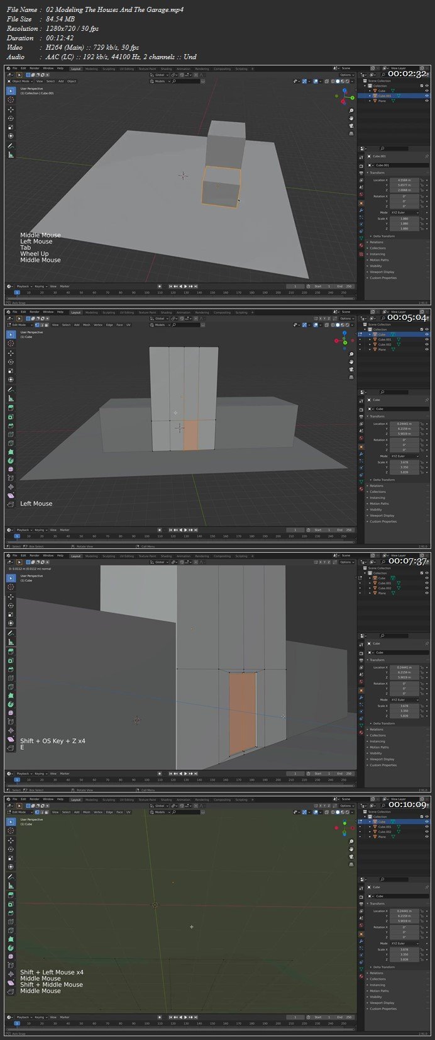Click the Vertex header menu in 00:10:09 frame
The width and height of the screenshot is (435, 1040).
(x=97, y=812)
